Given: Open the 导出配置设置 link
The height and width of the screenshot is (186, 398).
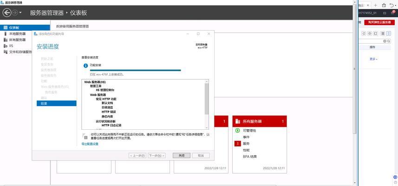Looking at the screenshot, I should [90, 144].
